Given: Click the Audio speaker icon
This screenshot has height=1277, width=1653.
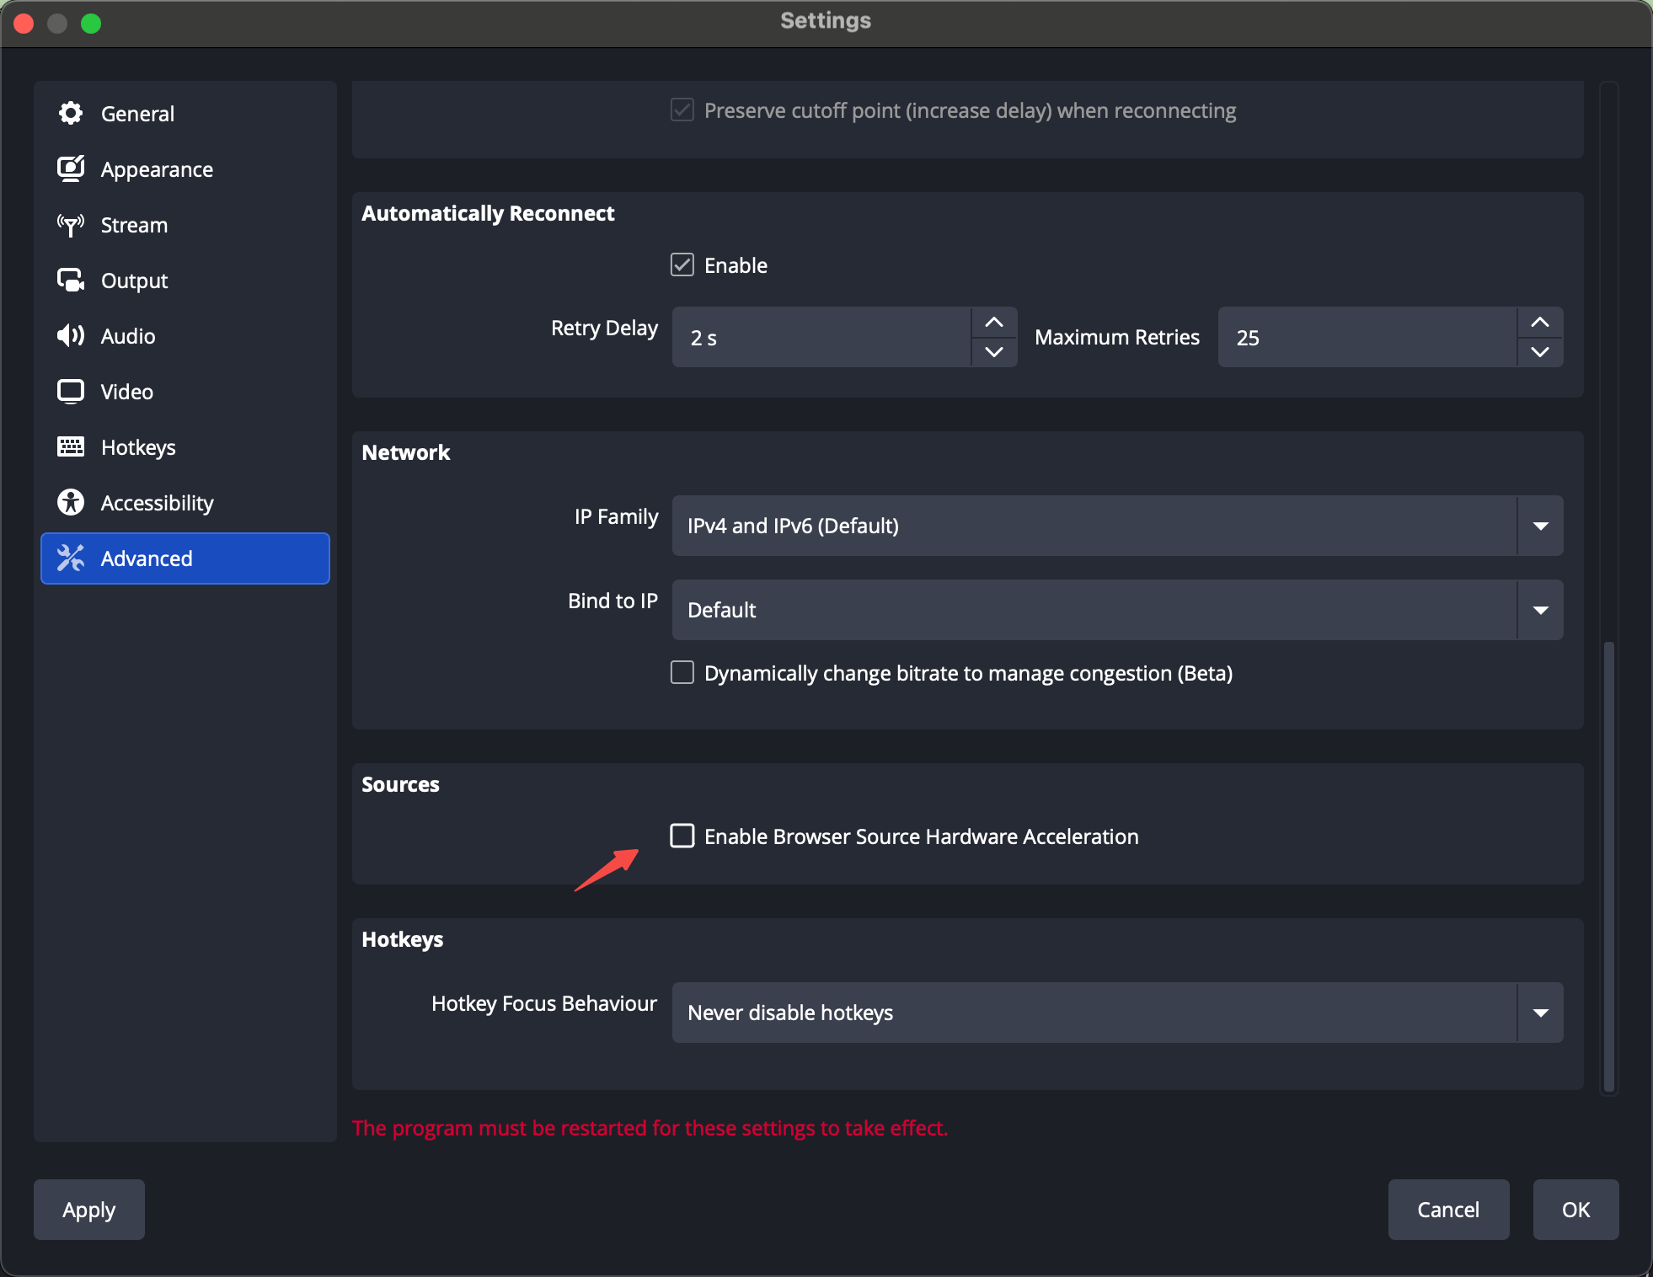Looking at the screenshot, I should 71,335.
